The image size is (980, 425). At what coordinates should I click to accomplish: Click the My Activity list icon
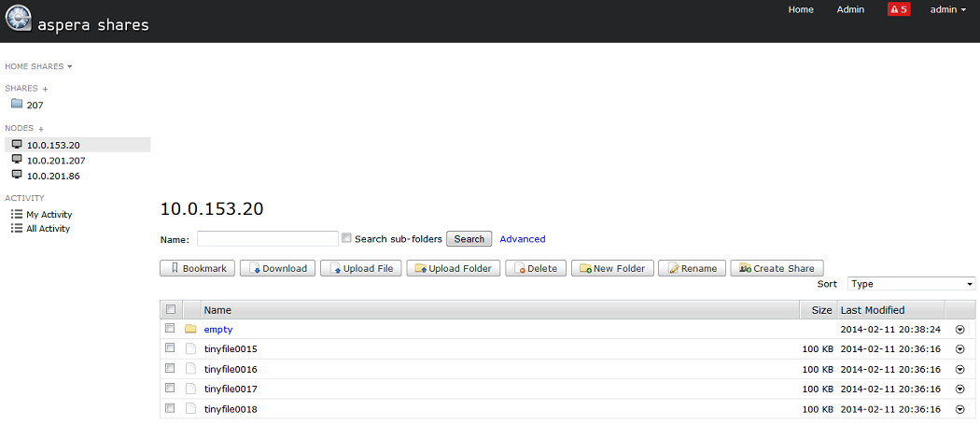[x=16, y=214]
